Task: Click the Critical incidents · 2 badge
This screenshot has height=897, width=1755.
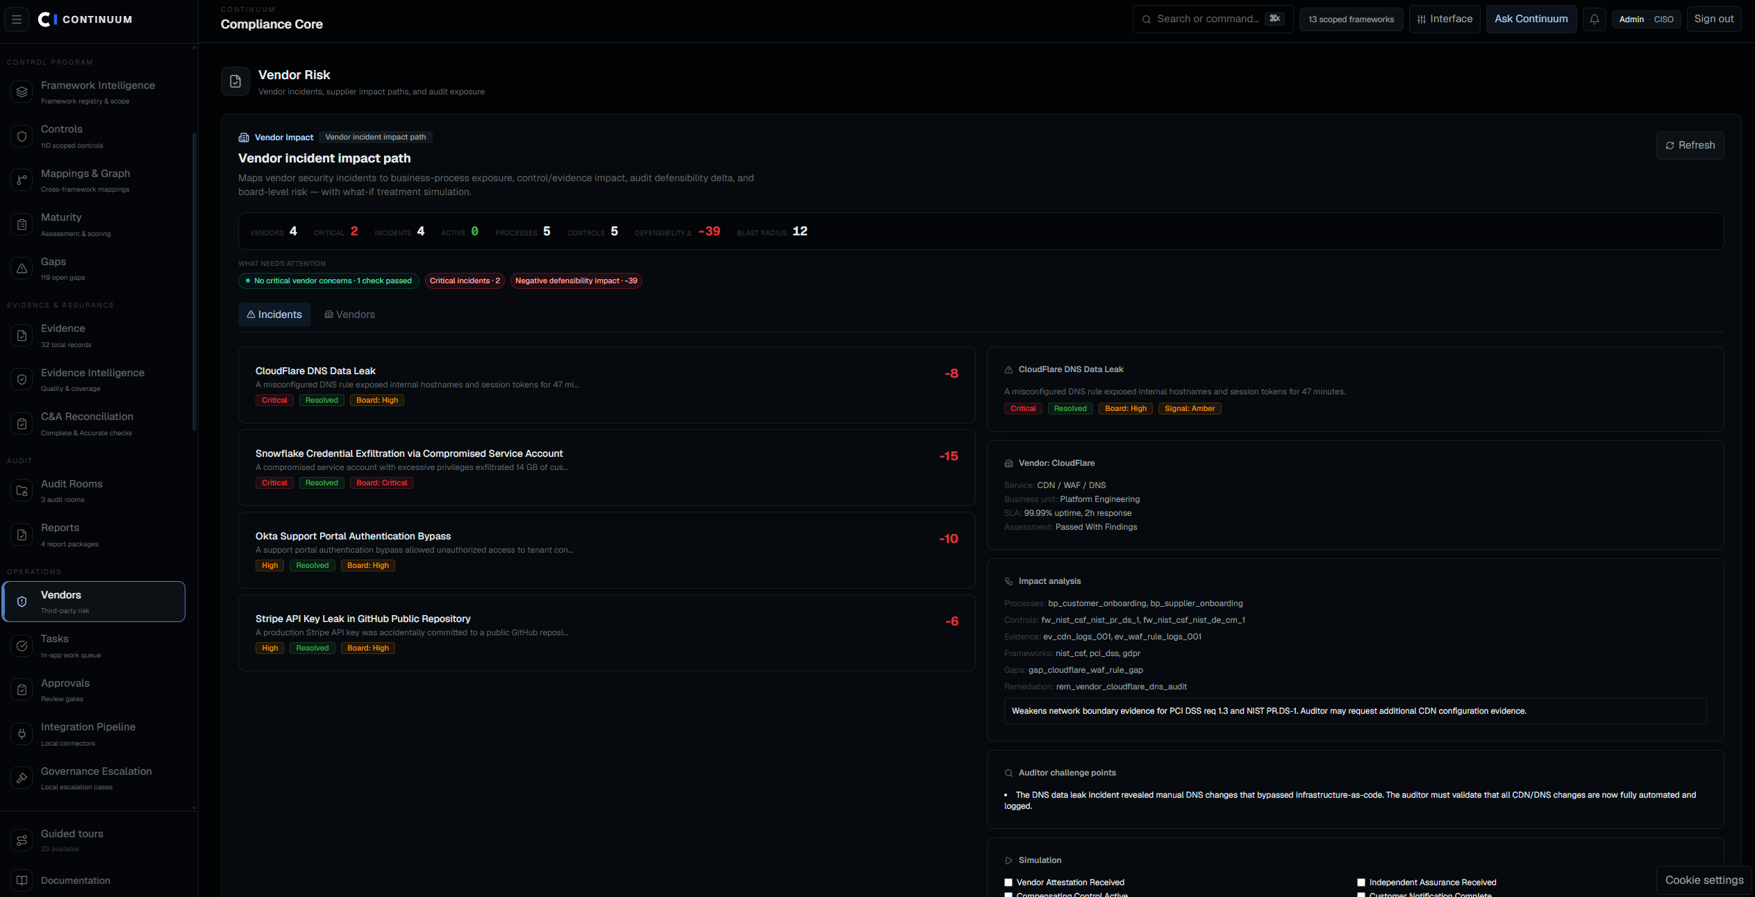Action: pos(465,280)
